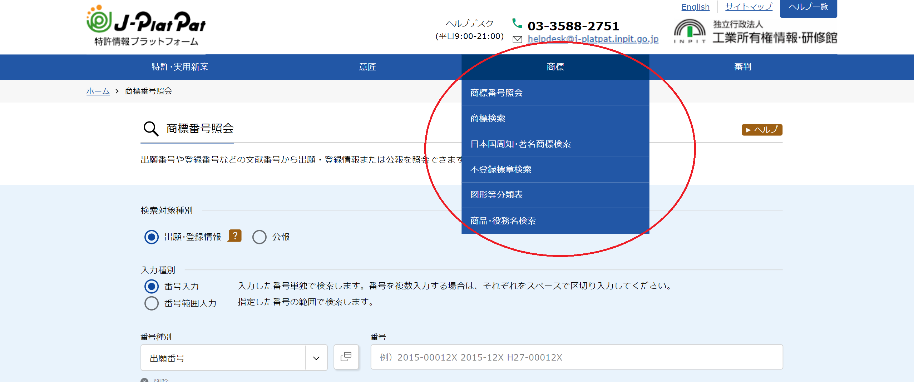Select 商標検索 from the dropdown menu
The image size is (914, 382).
click(555, 118)
